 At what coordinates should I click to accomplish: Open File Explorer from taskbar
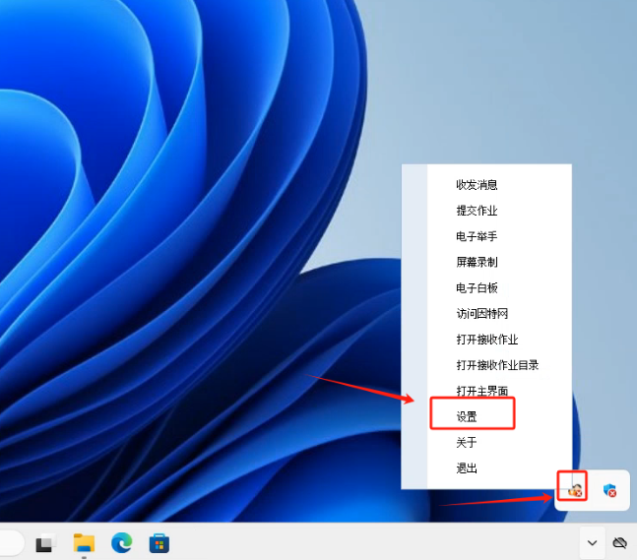point(84,542)
